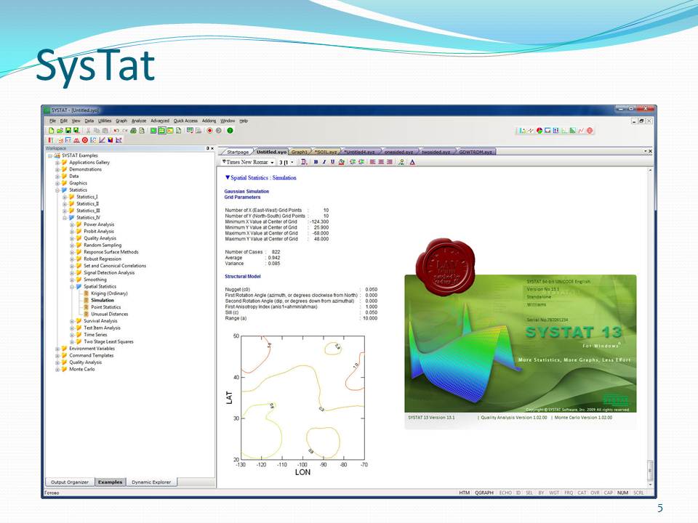Collapse the SYSTAT Examples root node

(50, 155)
